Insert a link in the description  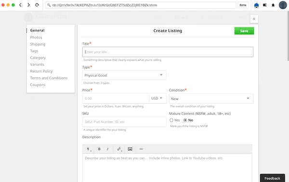119,149
